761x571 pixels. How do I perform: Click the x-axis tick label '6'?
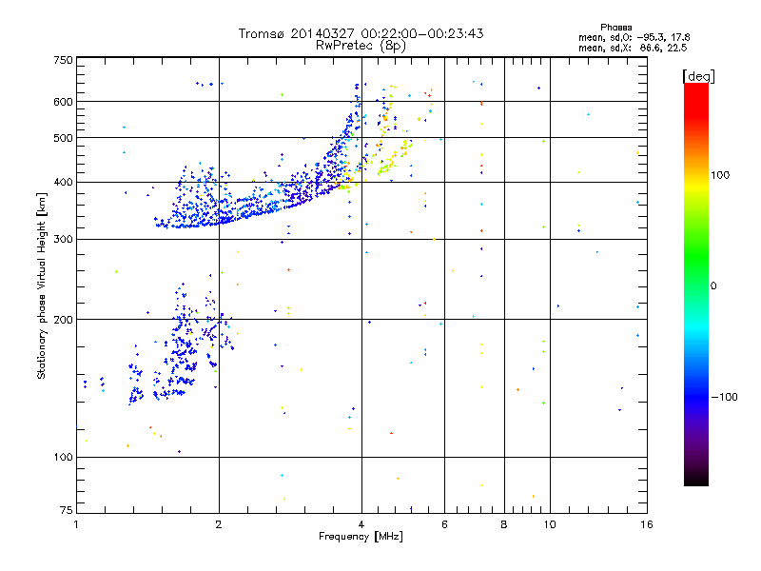[444, 524]
